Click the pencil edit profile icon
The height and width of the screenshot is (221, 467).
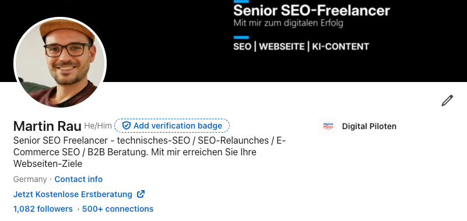click(447, 101)
